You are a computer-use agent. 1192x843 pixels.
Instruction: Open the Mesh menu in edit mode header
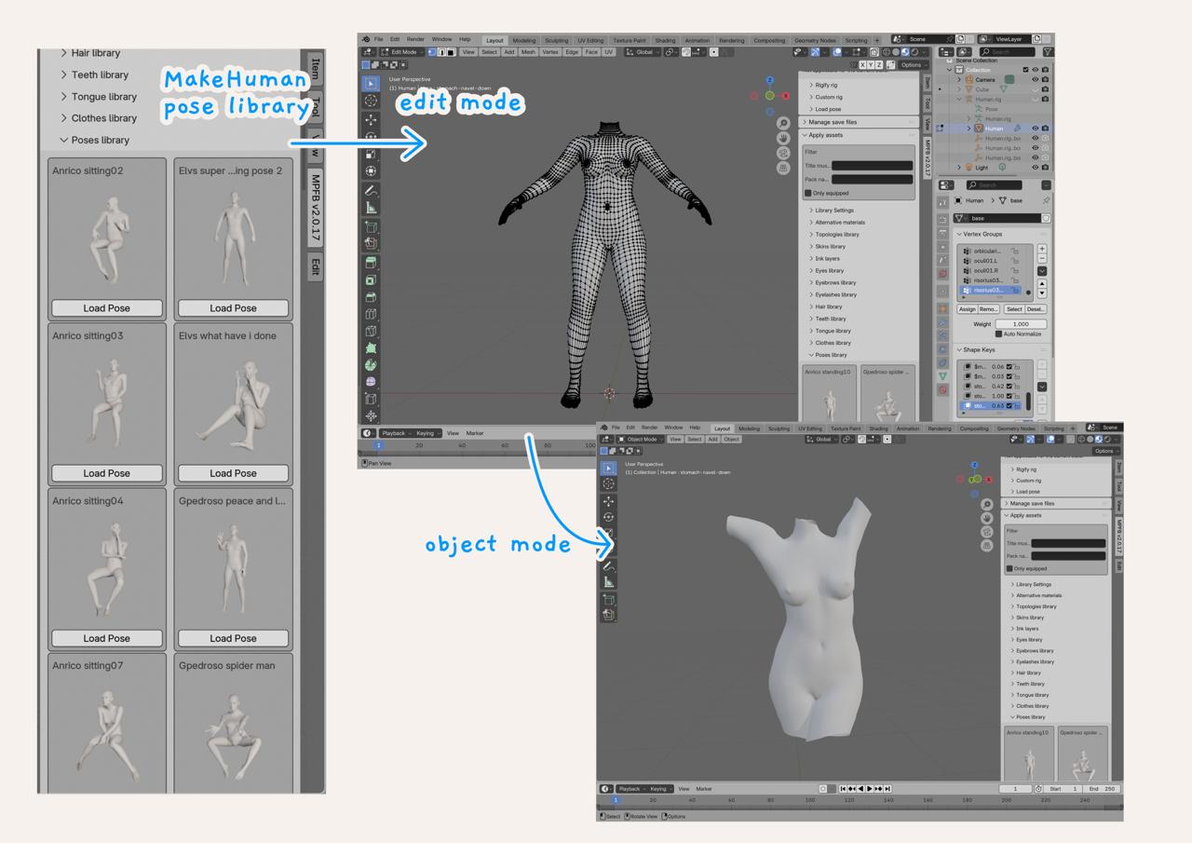click(x=528, y=52)
